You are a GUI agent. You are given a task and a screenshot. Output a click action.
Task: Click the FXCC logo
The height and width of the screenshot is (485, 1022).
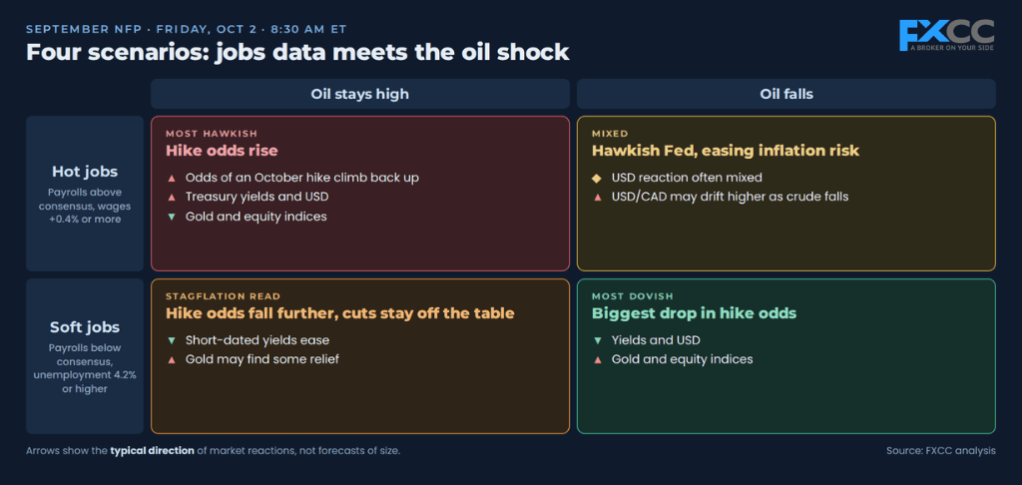click(946, 35)
